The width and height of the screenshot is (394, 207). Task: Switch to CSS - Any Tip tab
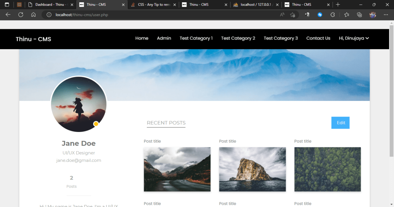point(153,5)
